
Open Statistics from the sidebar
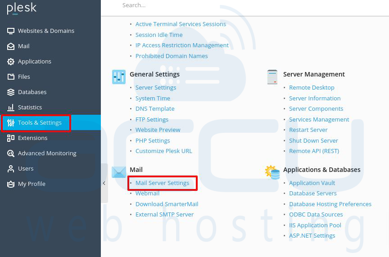click(30, 108)
